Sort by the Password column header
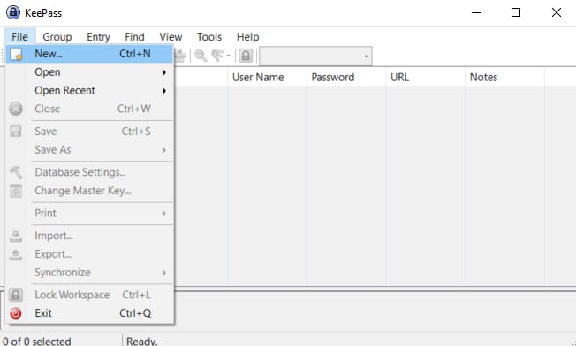This screenshot has width=576, height=346. (x=346, y=77)
